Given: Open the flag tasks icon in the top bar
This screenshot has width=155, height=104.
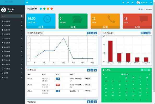Looking at the screenshot, I should (x=133, y=3).
